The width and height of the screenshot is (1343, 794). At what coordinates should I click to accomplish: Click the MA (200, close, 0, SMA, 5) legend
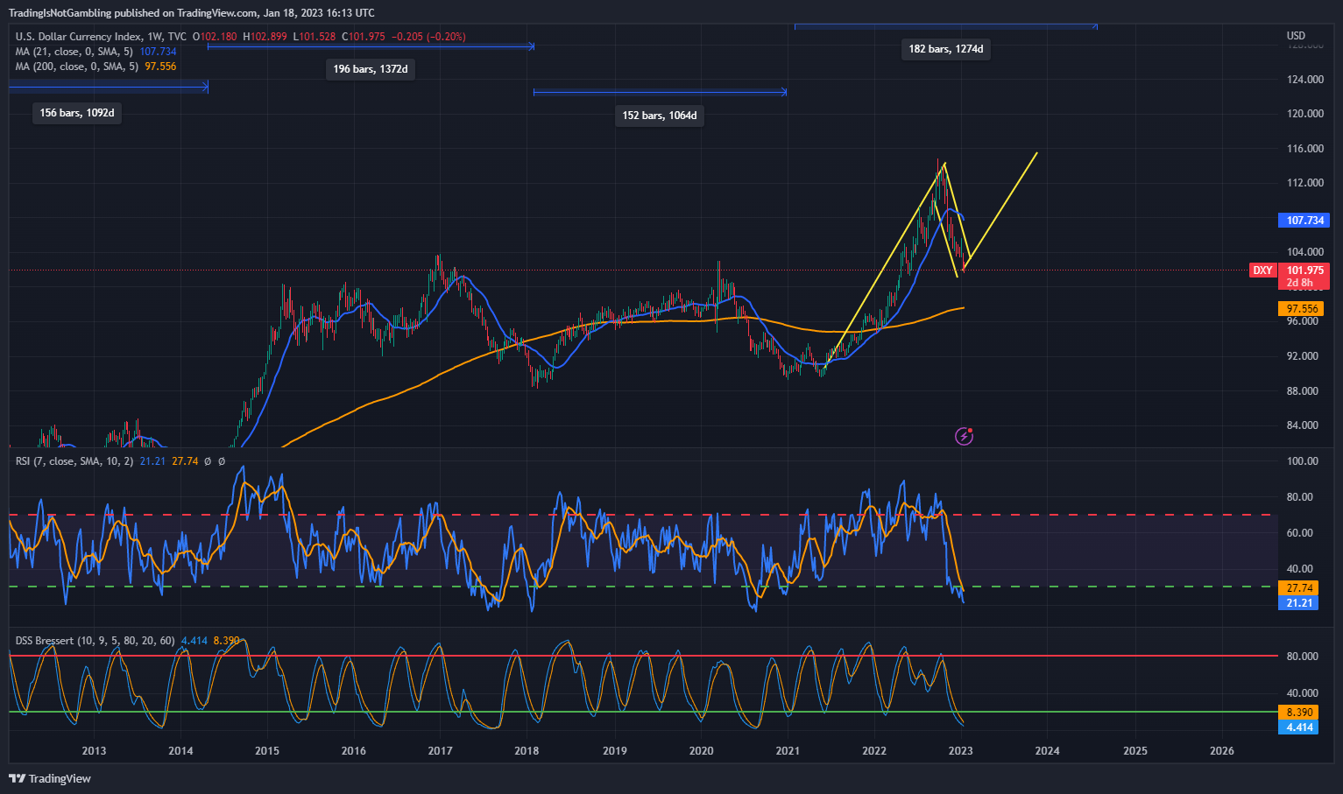coord(77,67)
